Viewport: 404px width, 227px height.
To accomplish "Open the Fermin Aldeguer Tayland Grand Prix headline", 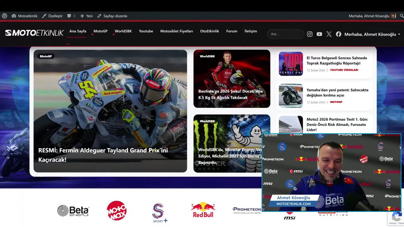I will coord(103,155).
